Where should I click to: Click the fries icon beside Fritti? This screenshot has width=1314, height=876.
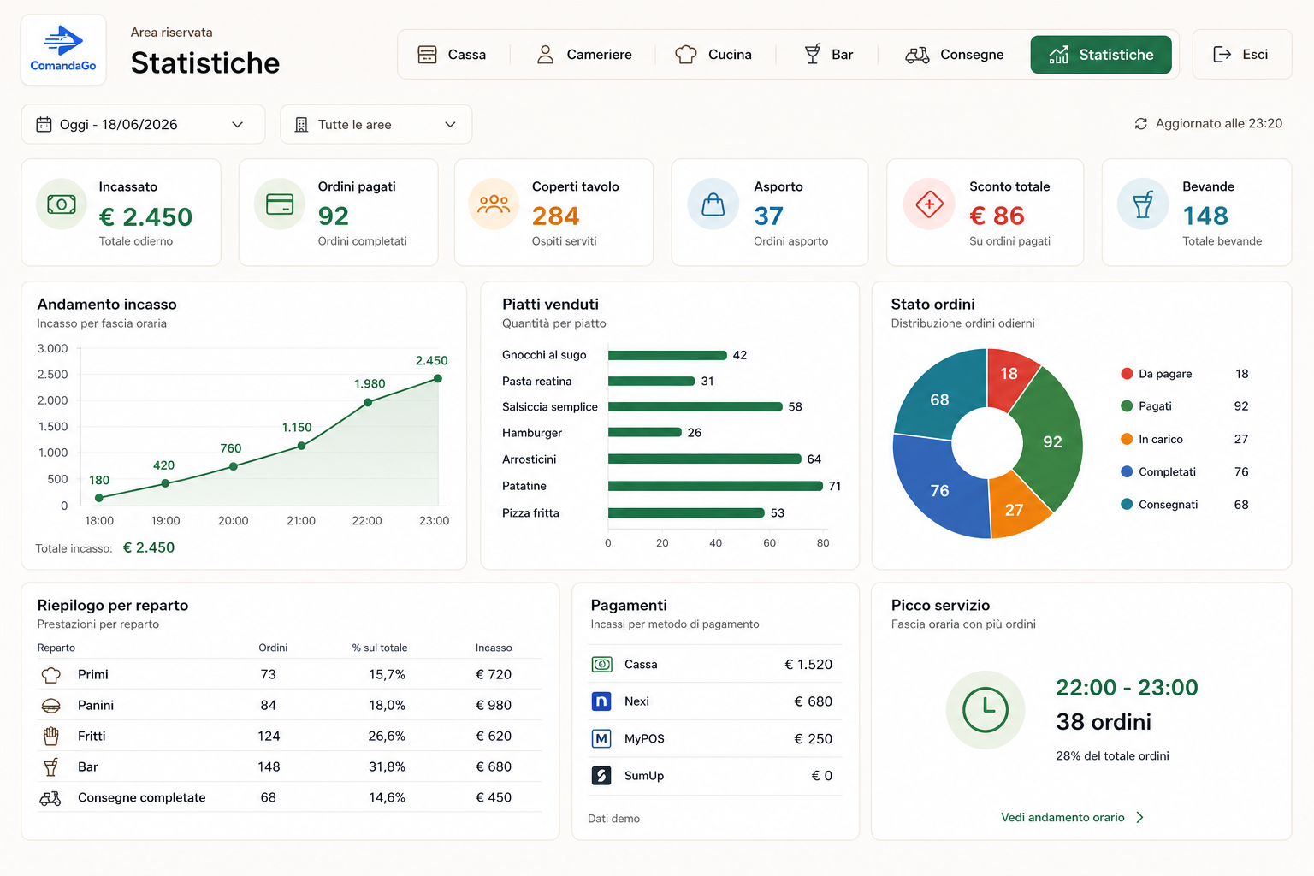[51, 736]
